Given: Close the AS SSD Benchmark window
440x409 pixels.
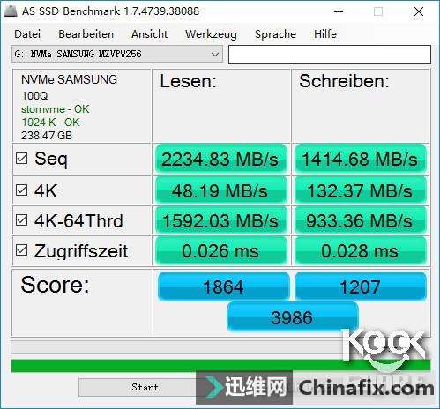Looking at the screenshot, I should [x=419, y=11].
